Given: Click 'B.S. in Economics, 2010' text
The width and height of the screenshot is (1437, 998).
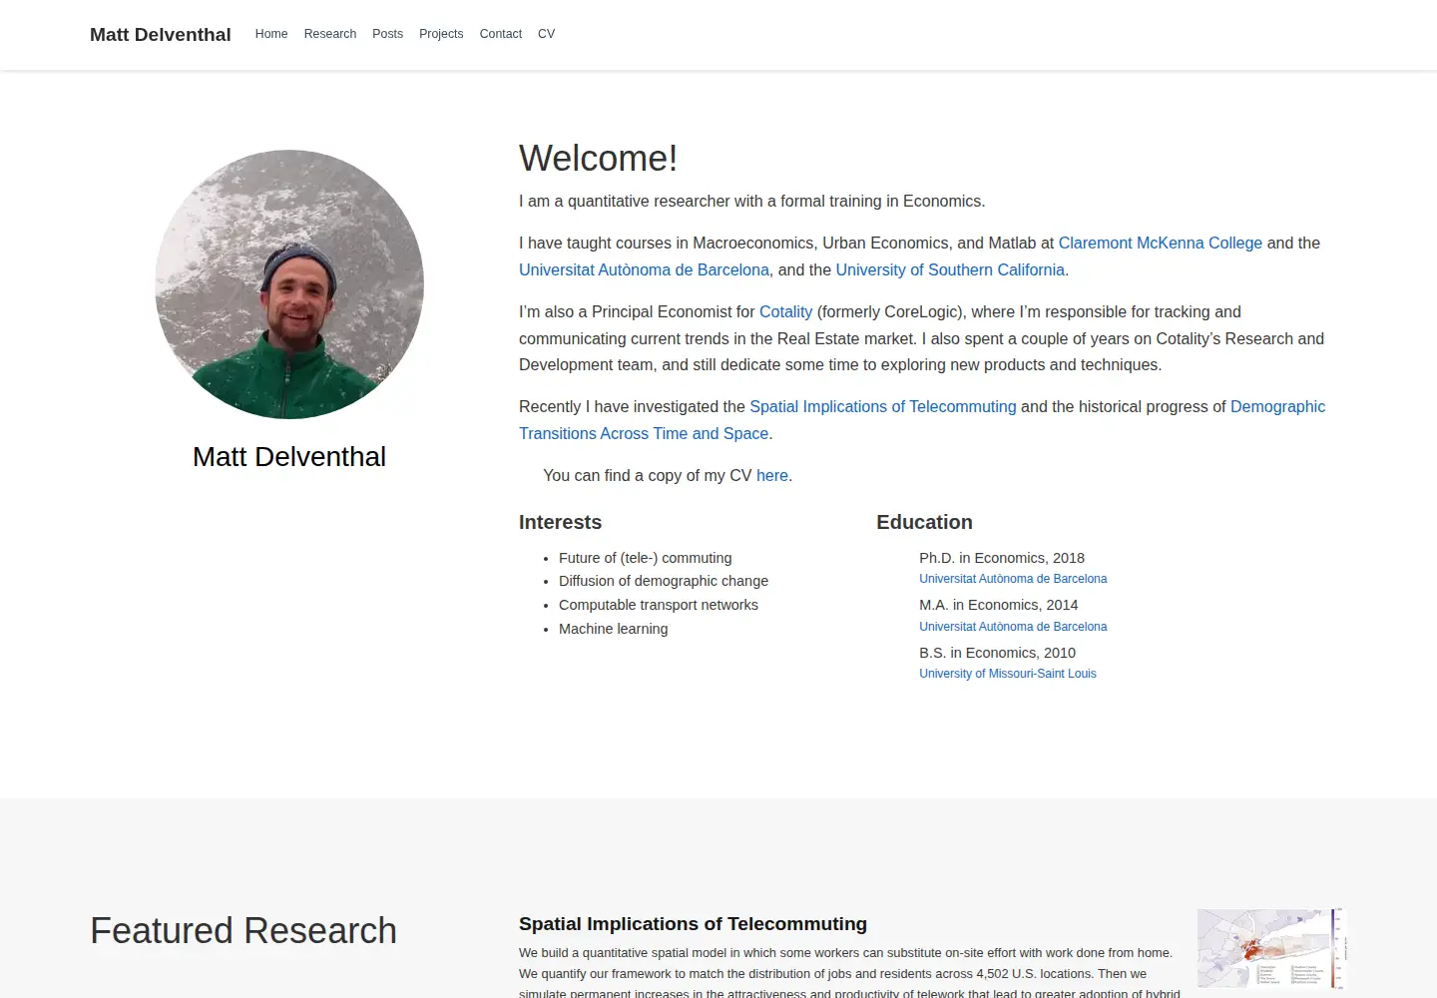Looking at the screenshot, I should tap(997, 653).
